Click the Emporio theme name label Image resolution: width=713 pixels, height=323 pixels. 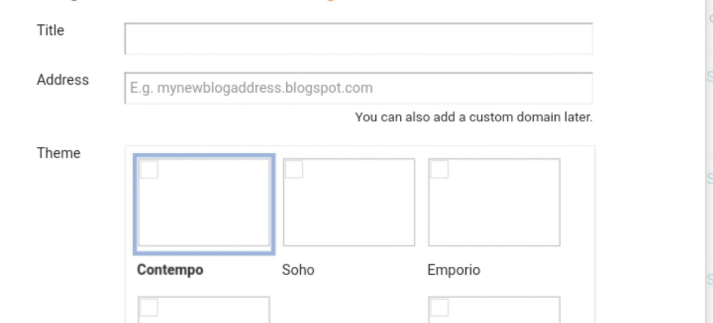(453, 269)
